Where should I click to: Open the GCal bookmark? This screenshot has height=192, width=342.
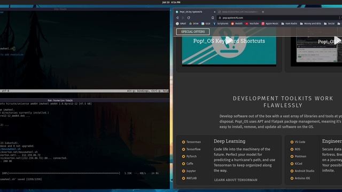click(x=206, y=23)
